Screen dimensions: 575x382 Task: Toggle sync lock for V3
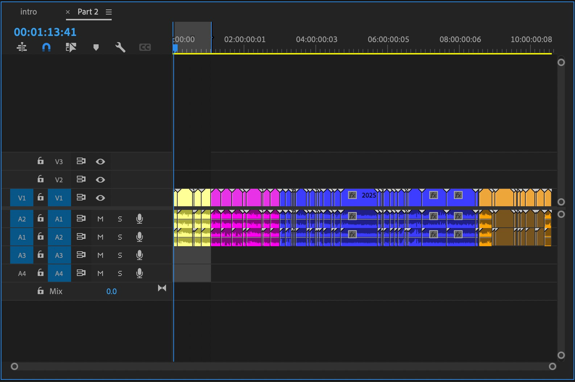click(x=81, y=161)
